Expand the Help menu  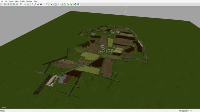coord(35,1)
